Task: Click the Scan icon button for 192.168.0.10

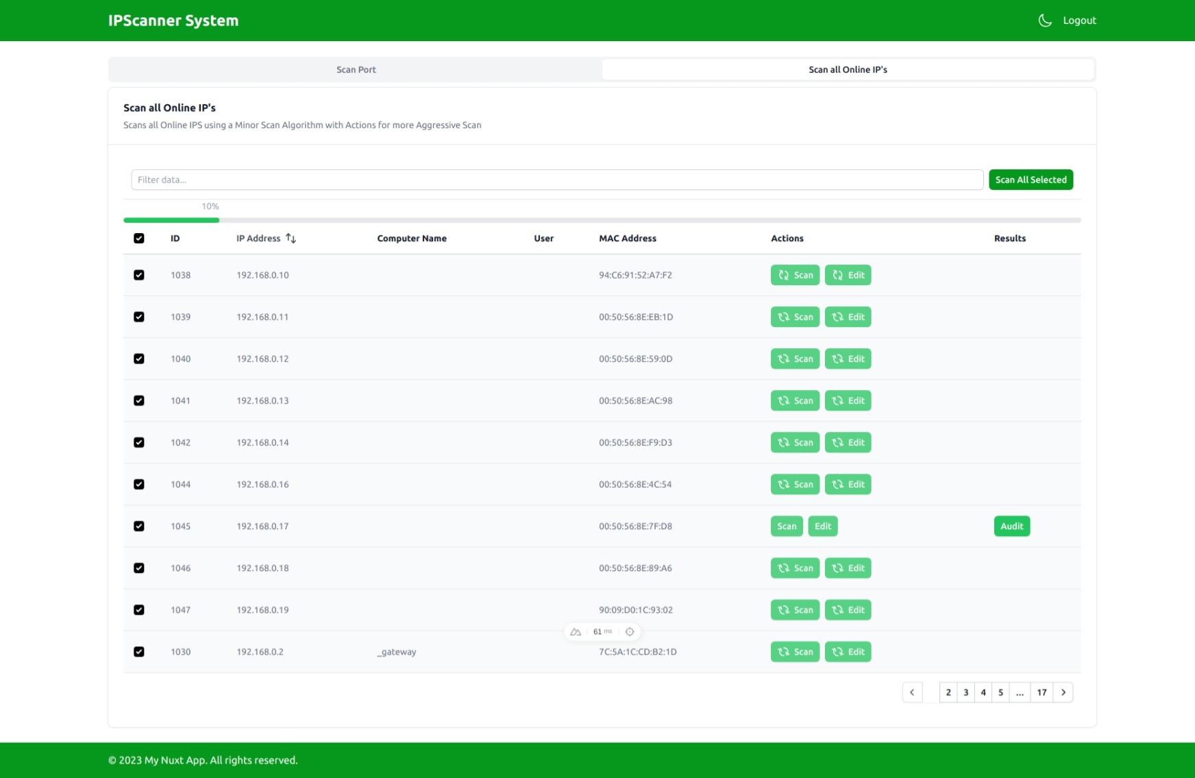Action: coord(795,275)
